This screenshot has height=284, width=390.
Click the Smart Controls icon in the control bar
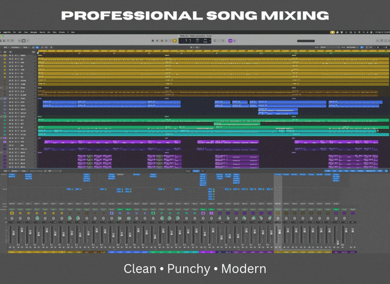19,41
